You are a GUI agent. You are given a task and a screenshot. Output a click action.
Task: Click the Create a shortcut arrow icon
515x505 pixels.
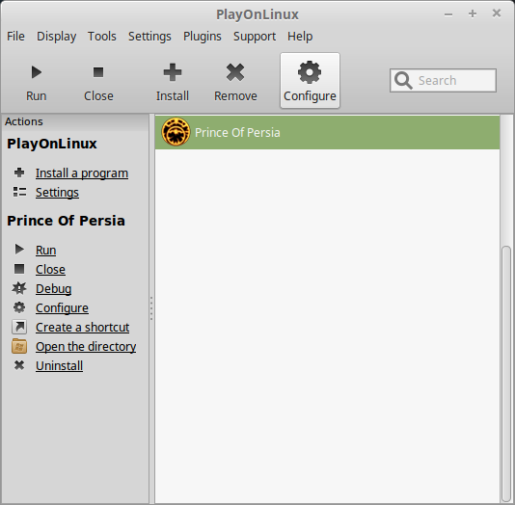[19, 327]
